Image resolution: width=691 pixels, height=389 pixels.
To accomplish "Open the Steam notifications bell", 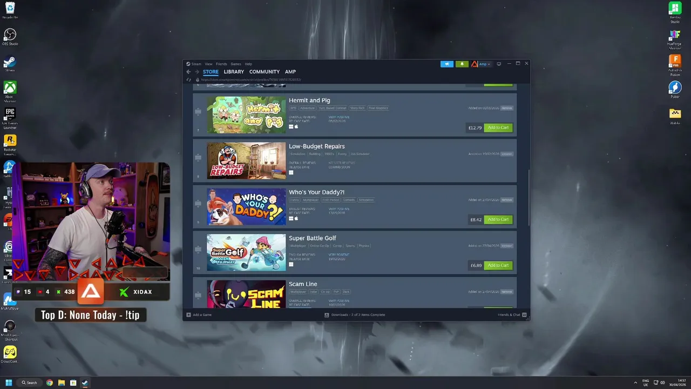I will pyautogui.click(x=462, y=64).
